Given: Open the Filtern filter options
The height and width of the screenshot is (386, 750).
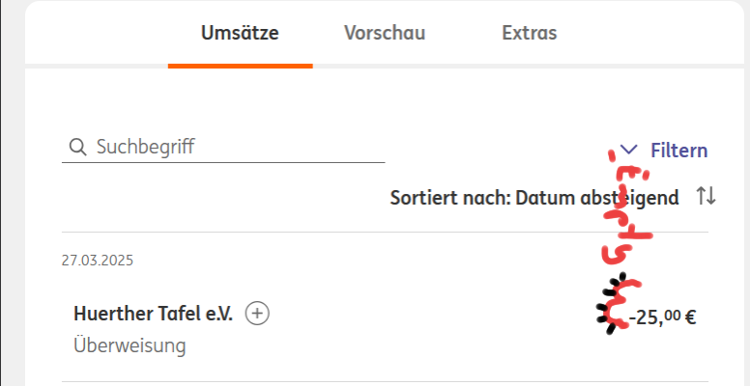Looking at the screenshot, I should point(678,151).
